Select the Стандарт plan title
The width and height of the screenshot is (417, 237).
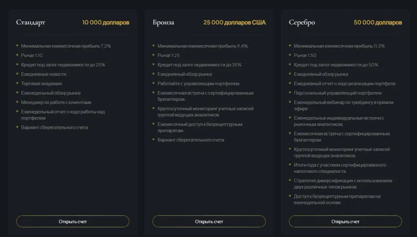coord(31,22)
